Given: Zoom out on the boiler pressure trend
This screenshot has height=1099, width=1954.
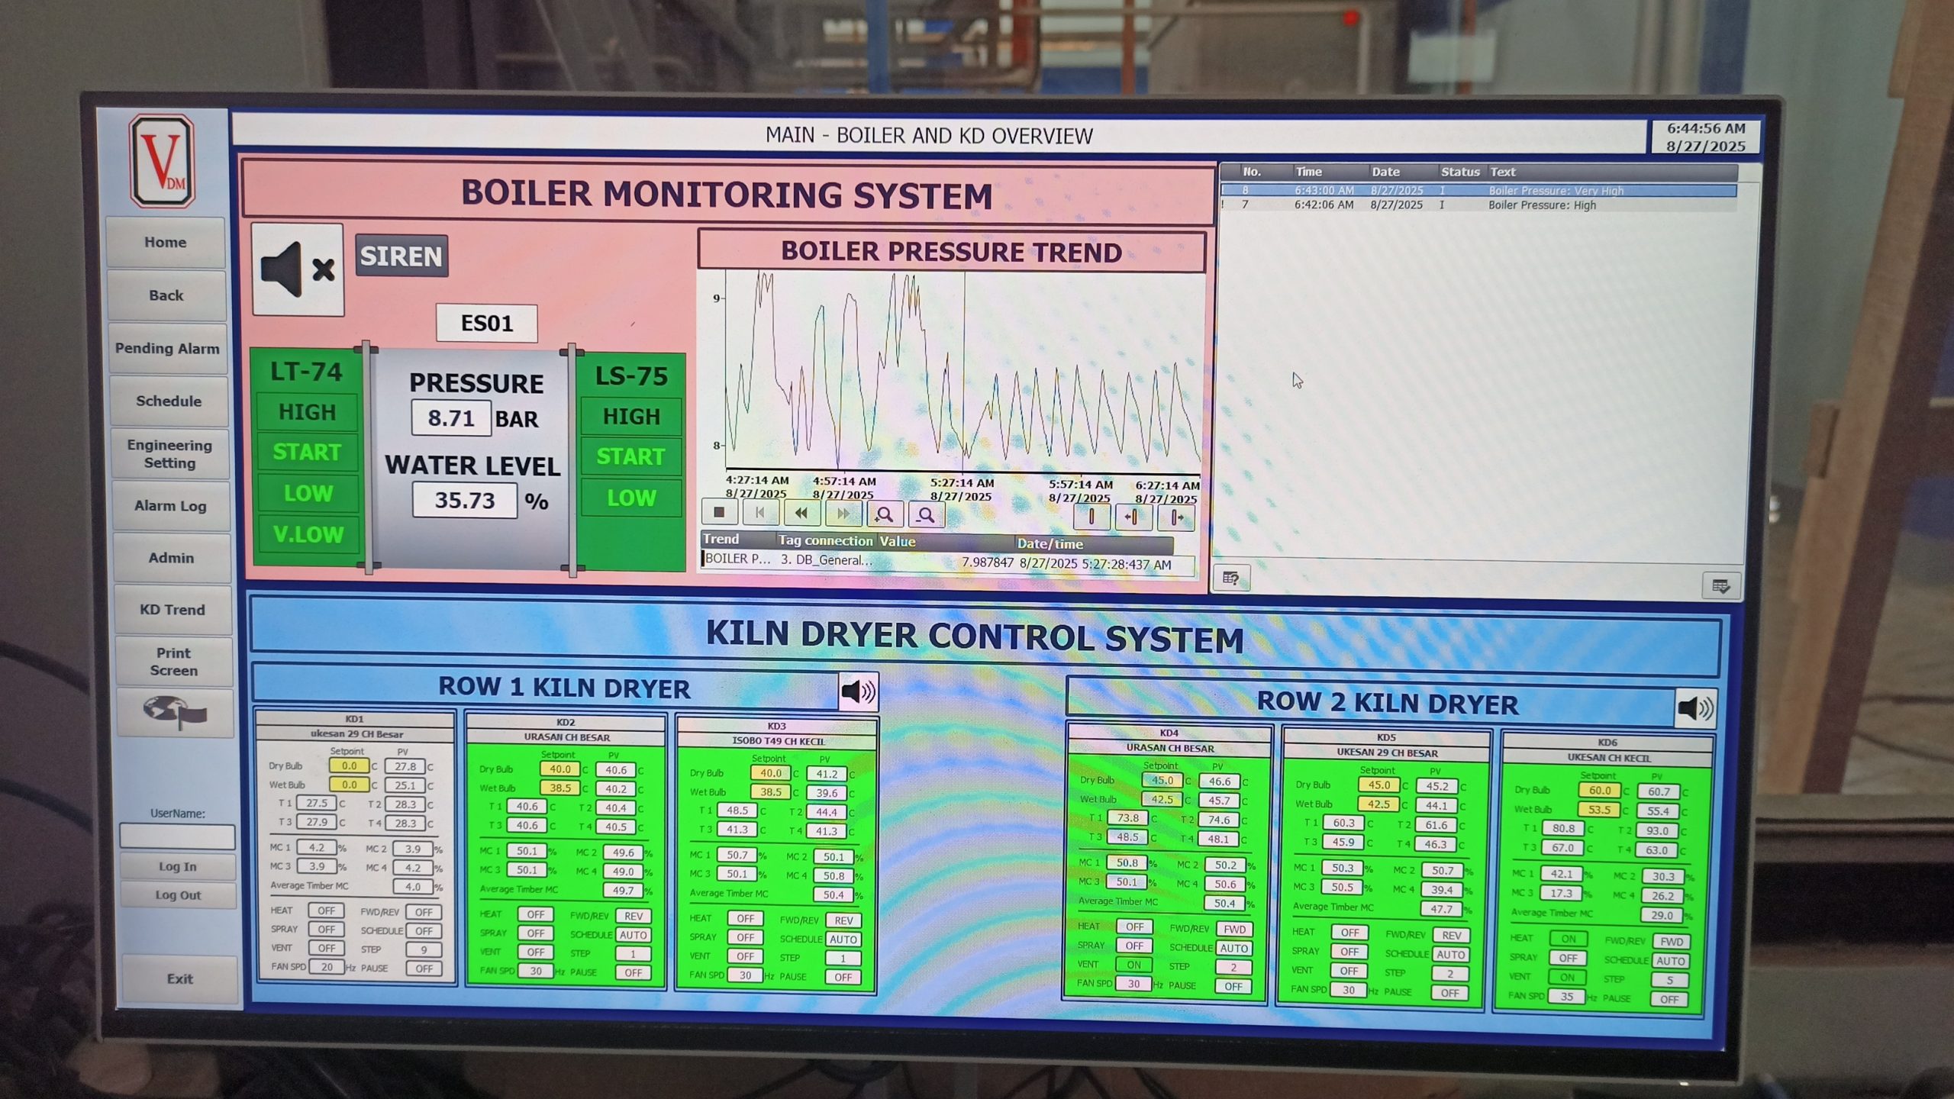Looking at the screenshot, I should (926, 515).
